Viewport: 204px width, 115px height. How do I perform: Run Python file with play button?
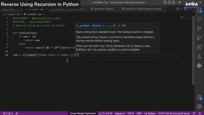(178, 9)
